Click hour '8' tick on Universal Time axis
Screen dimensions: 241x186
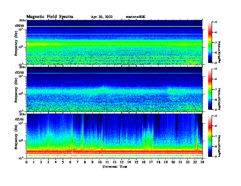pyautogui.click(x=85, y=162)
